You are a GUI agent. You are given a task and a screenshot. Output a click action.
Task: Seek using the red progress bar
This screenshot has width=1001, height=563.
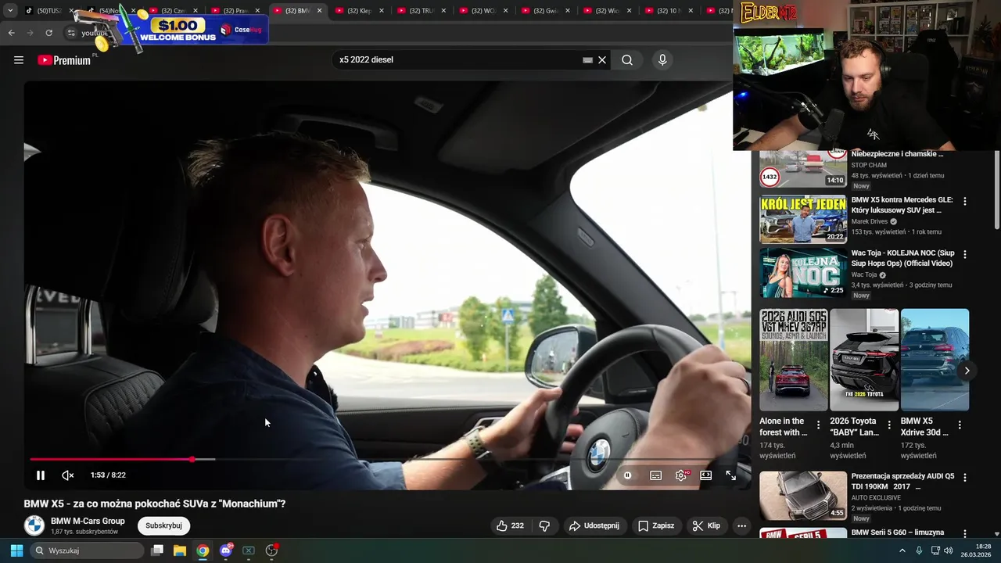[111, 459]
